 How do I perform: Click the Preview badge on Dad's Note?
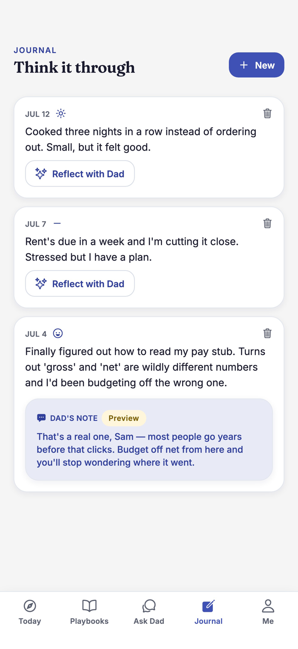[x=124, y=418]
